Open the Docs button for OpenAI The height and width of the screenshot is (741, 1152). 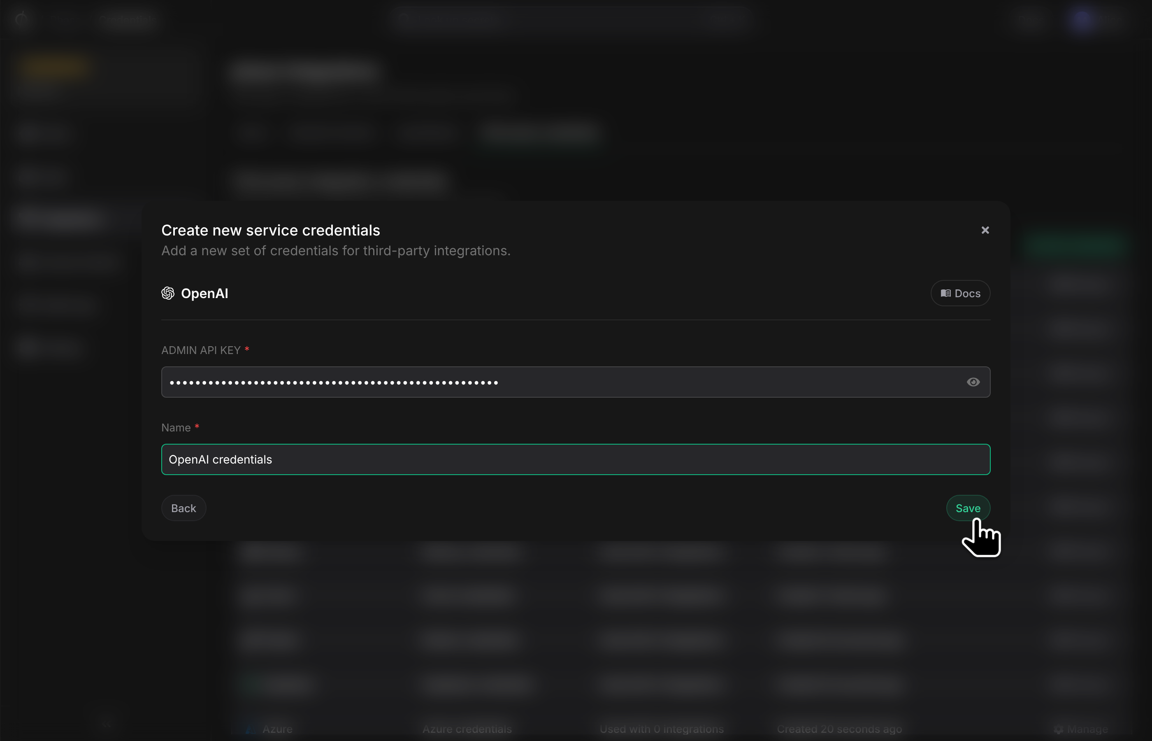click(x=960, y=293)
